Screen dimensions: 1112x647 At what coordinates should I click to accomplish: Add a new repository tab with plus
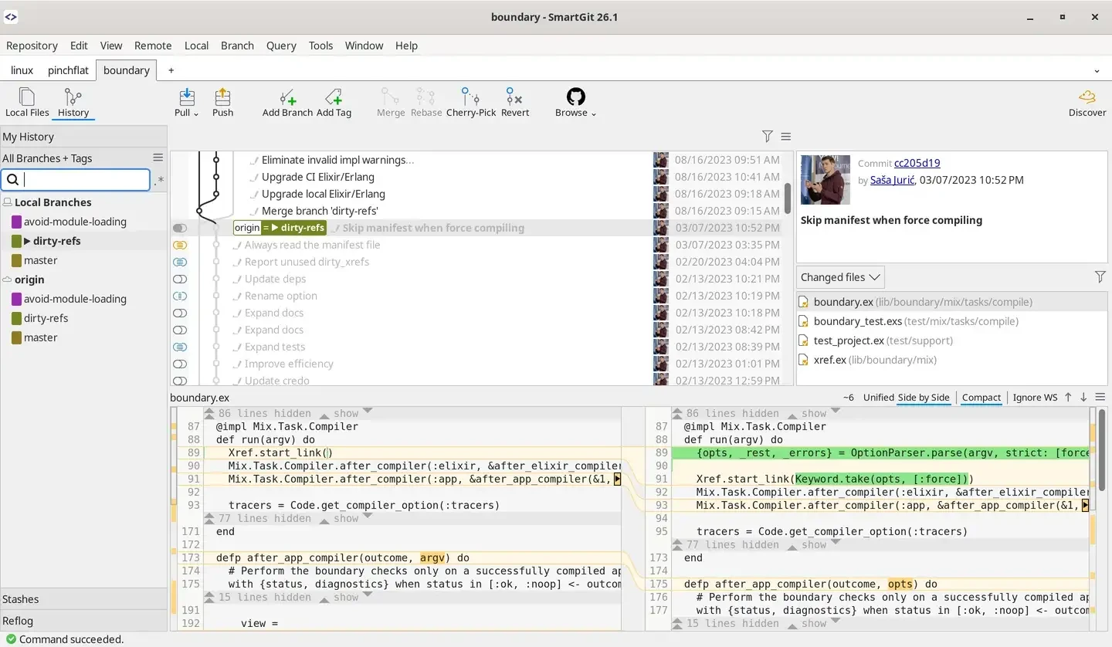pos(171,70)
